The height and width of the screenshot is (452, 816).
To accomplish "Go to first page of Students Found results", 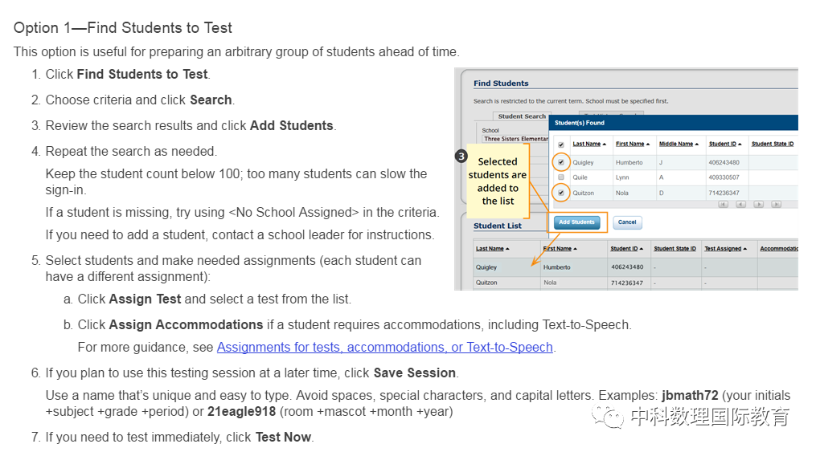I will click(723, 204).
